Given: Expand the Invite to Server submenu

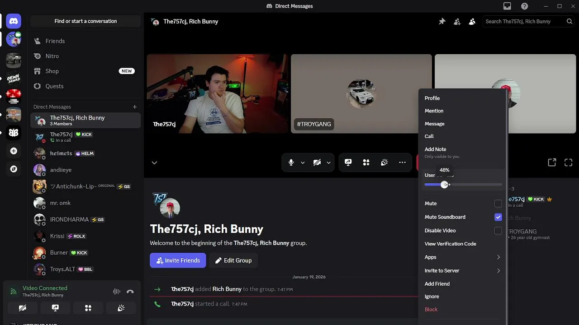Looking at the screenshot, I should (x=462, y=270).
